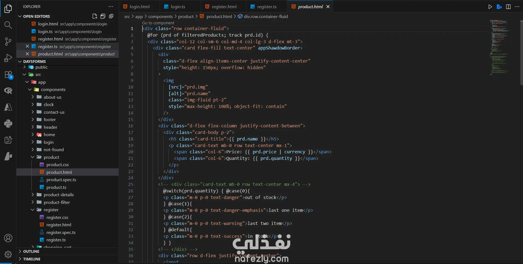Open login.html in Open Editors list
Image resolution: width=523 pixels, height=264 pixels.
[x=68, y=24]
